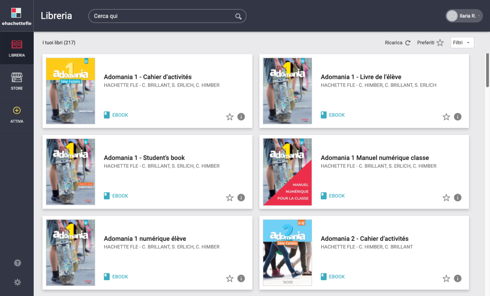Open title 'Adomania 1 numérique élève'
This screenshot has height=296, width=490.
pyautogui.click(x=145, y=238)
